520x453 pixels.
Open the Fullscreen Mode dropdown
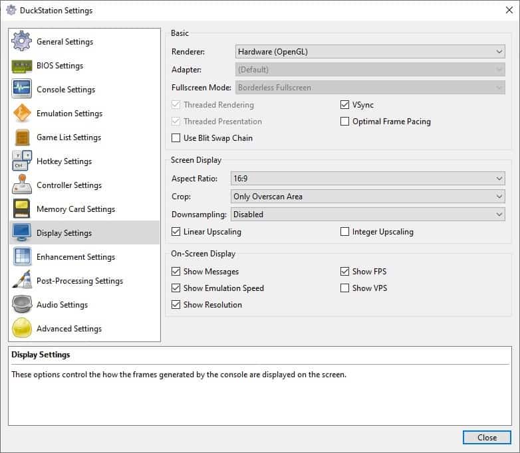[x=370, y=88]
